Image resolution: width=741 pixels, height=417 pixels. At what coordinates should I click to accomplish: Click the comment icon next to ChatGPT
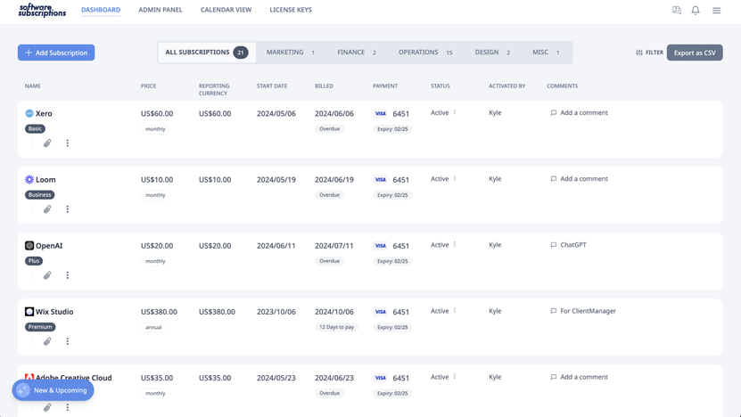click(x=554, y=245)
